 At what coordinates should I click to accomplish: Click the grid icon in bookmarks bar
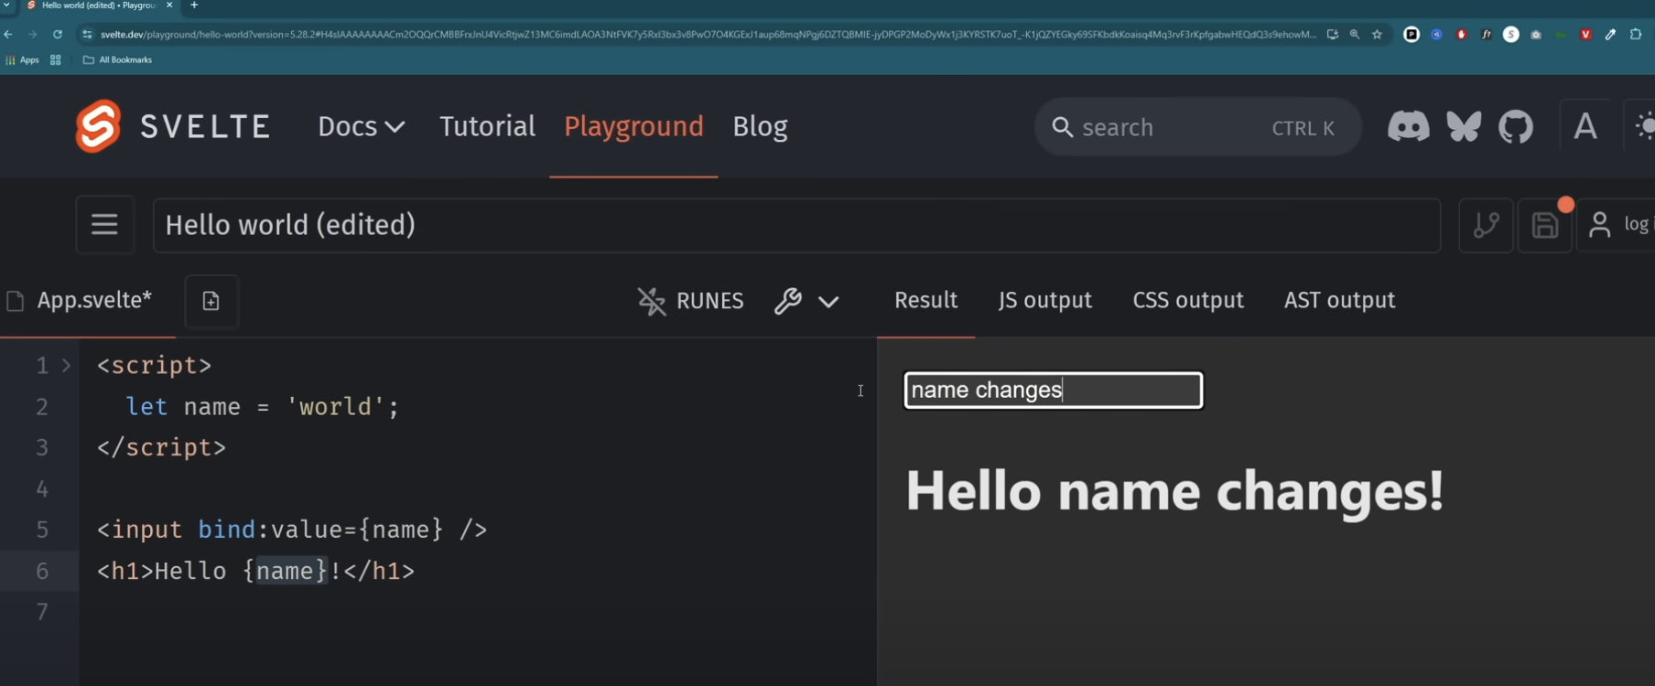click(56, 60)
